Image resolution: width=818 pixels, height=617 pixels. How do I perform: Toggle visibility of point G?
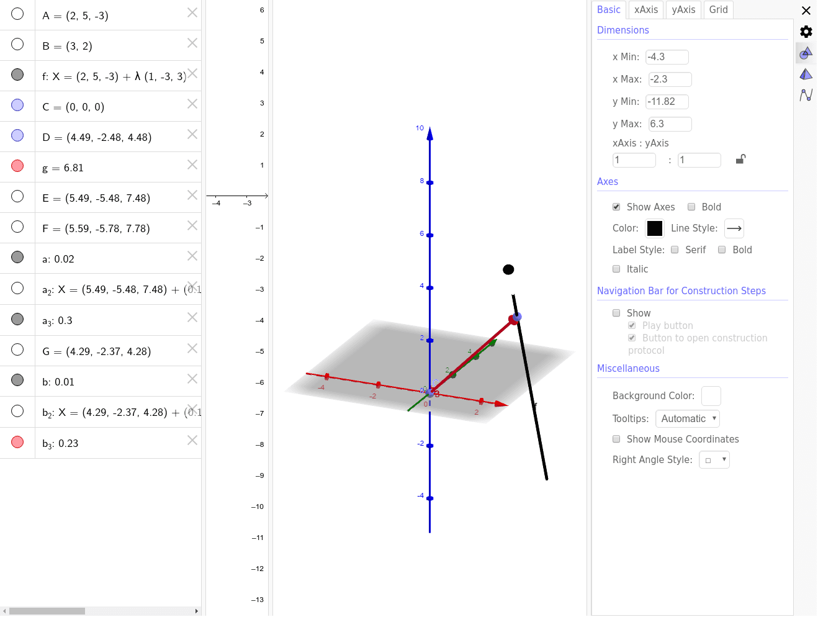17,349
